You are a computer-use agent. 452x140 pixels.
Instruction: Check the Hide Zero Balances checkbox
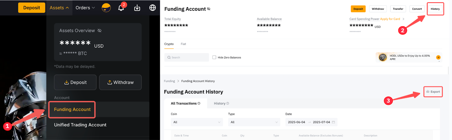pos(214,57)
